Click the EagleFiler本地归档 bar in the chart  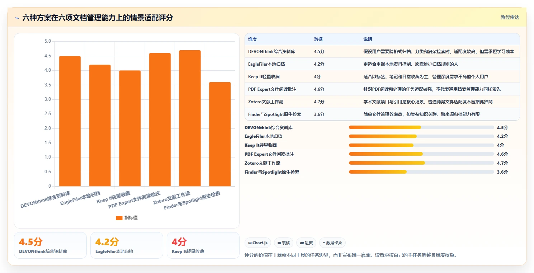pos(100,126)
